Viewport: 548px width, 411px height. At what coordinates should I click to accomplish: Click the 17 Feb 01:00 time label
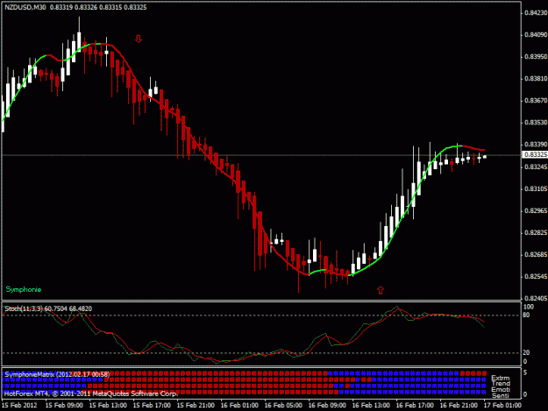pos(502,406)
